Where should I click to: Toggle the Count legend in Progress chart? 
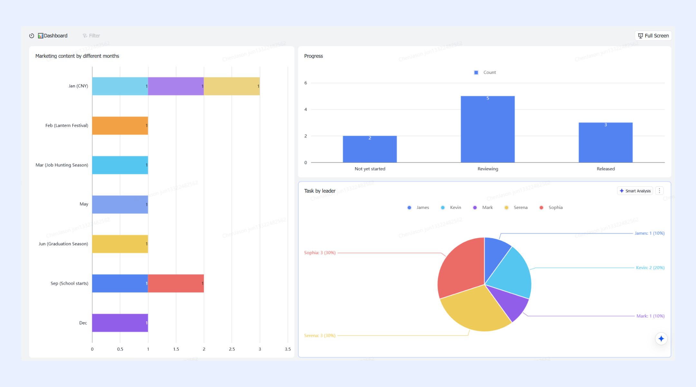click(x=485, y=73)
